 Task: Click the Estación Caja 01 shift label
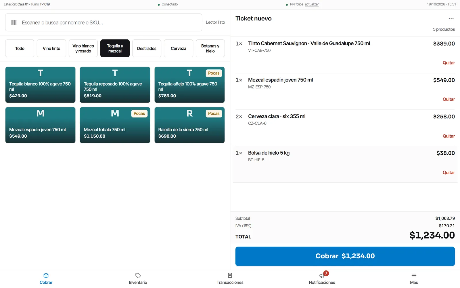click(27, 4)
